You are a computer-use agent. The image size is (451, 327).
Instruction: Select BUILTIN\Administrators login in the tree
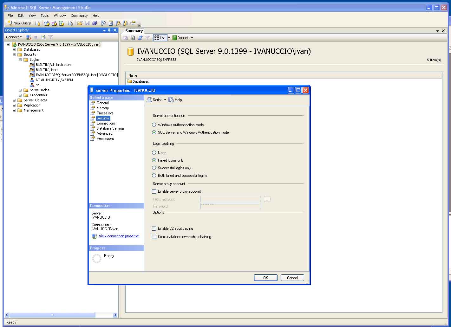pyautogui.click(x=54, y=65)
